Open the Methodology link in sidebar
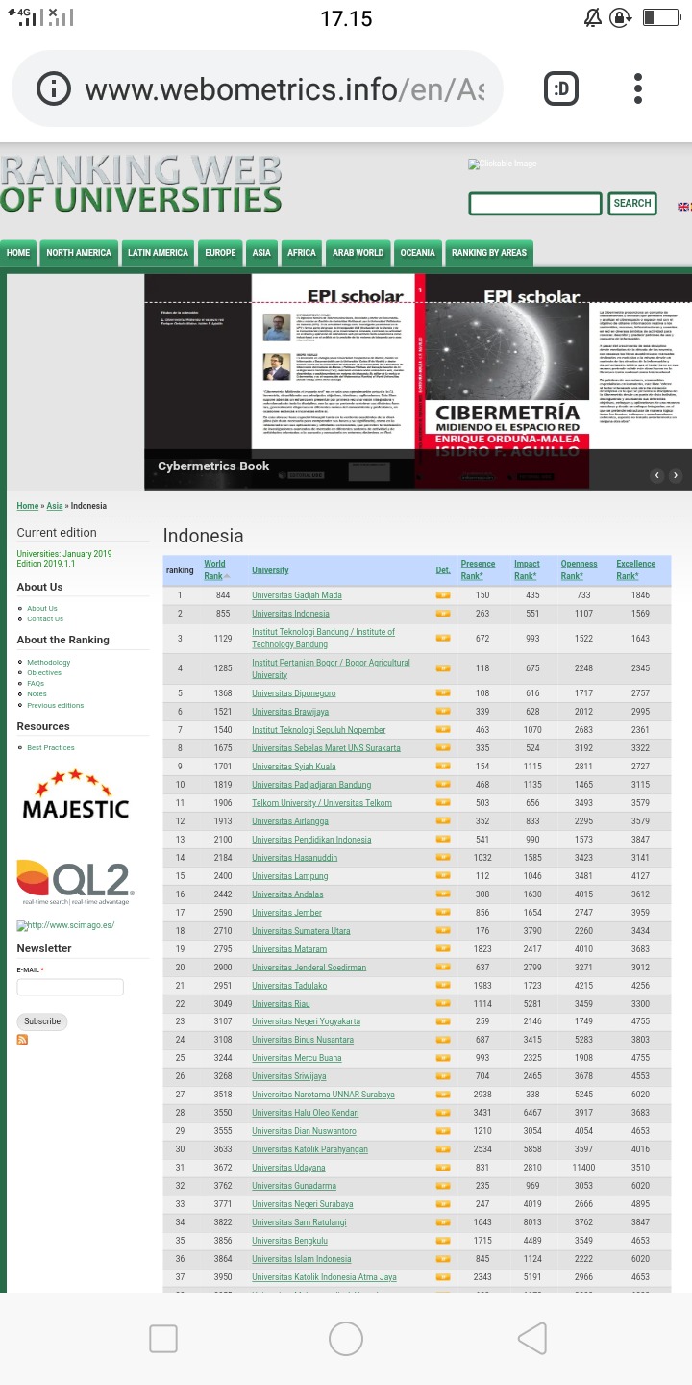This screenshot has height=1385, width=692. coord(48,662)
